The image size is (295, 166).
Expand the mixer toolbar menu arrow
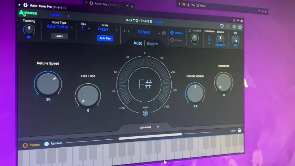click(x=179, y=4)
